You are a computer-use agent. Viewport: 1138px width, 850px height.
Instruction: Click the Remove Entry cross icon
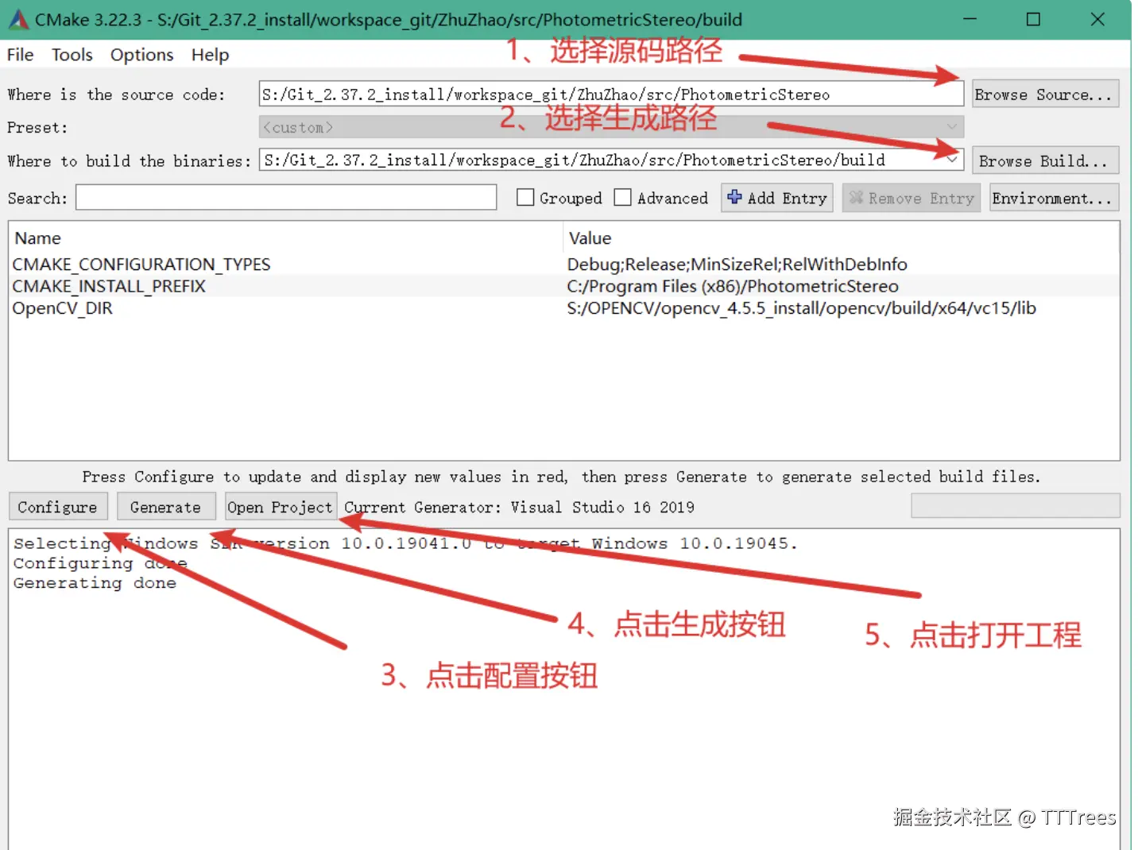pyautogui.click(x=856, y=197)
